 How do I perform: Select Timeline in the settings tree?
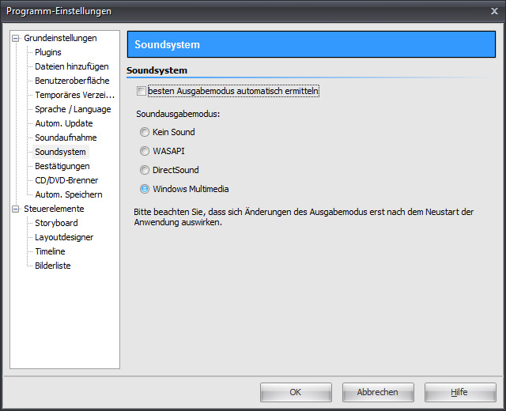click(x=50, y=251)
